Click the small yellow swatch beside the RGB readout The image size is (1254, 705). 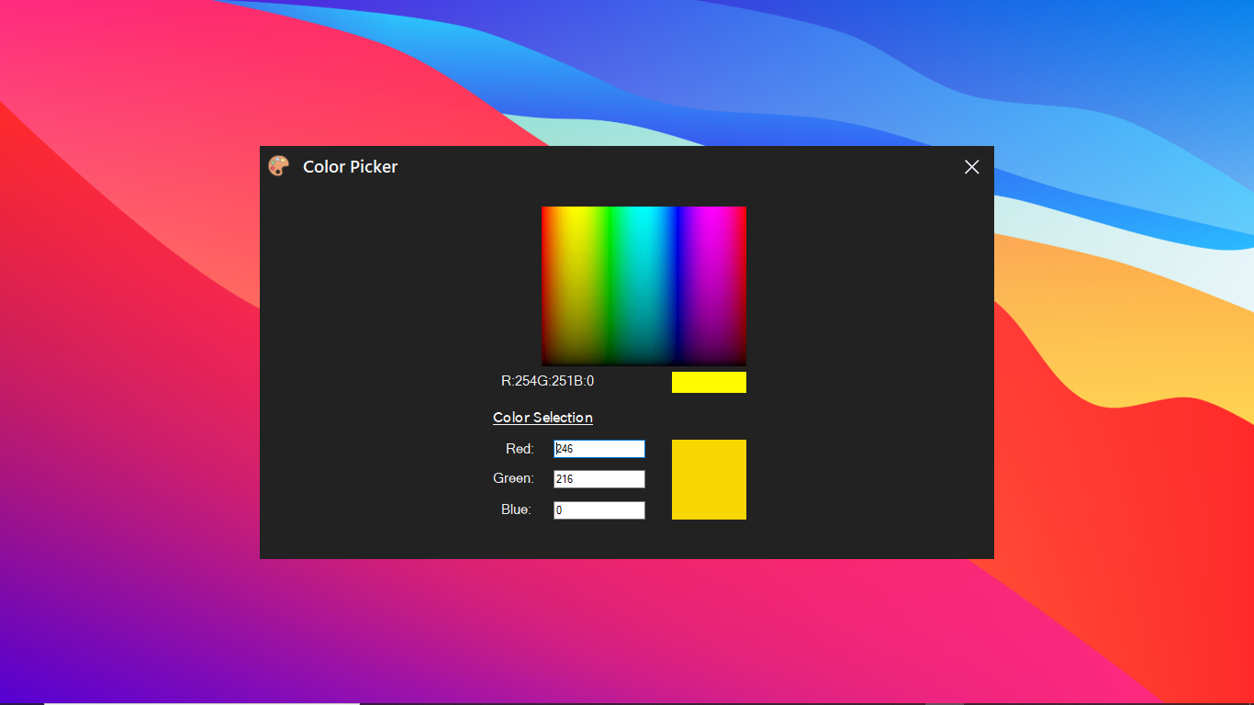[709, 381]
